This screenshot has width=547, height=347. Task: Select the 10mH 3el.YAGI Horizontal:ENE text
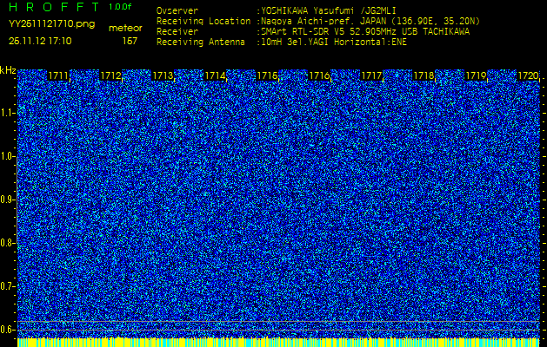click(334, 43)
